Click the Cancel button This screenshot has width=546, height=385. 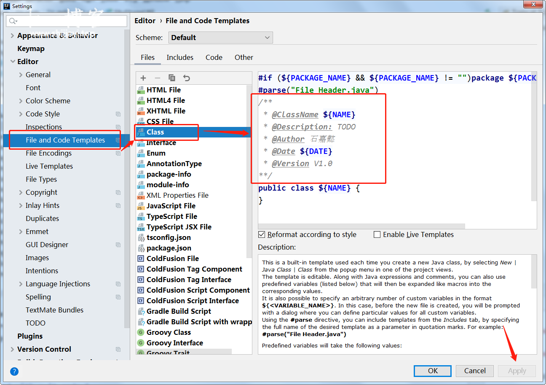point(475,371)
